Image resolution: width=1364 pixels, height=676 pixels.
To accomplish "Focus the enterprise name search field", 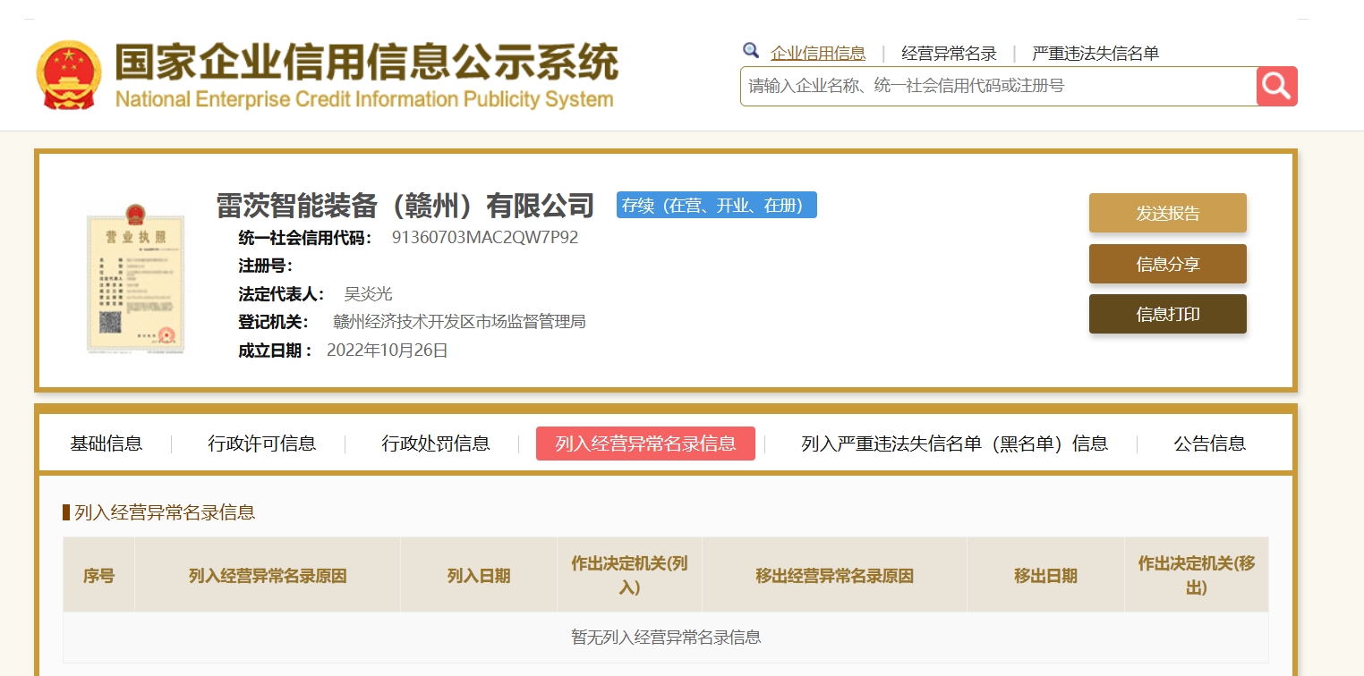I will 998,86.
